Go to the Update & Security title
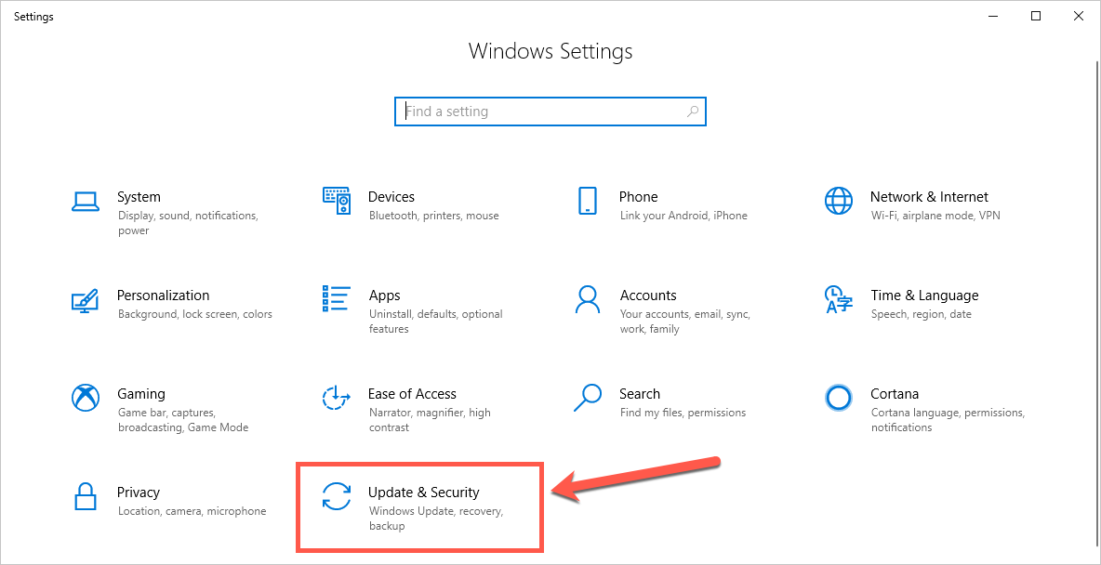The height and width of the screenshot is (565, 1101). (x=423, y=493)
